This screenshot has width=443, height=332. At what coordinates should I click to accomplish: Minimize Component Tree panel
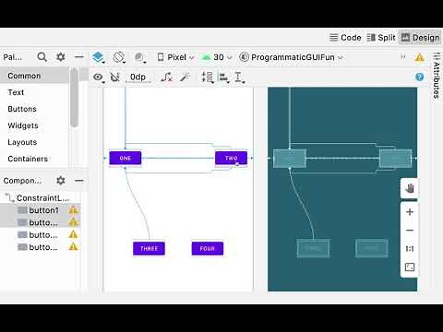pyautogui.click(x=79, y=181)
